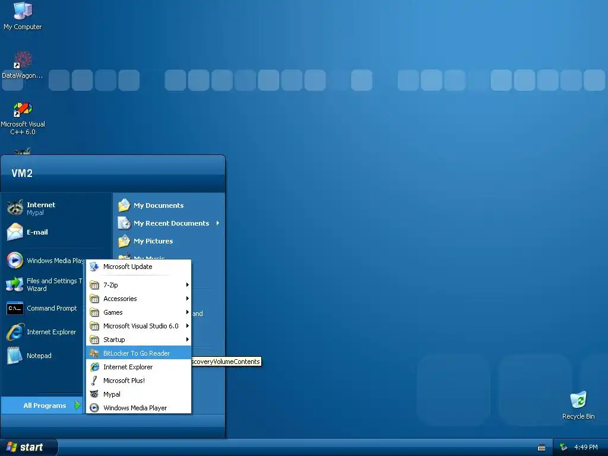Click the "Microsoft Update" label
This screenshot has height=456, width=608.
pyautogui.click(x=128, y=267)
